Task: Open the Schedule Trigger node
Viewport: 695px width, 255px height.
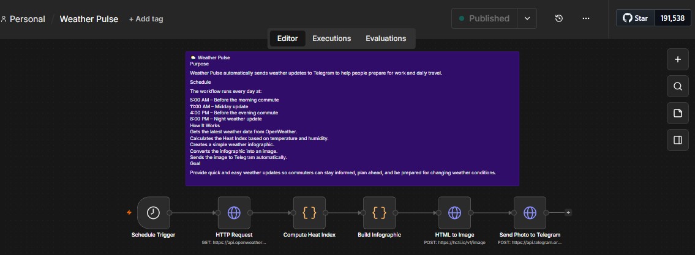Action: (x=153, y=213)
